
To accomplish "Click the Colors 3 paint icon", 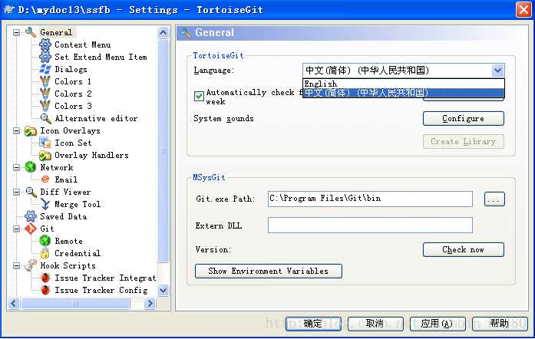I will click(x=45, y=106).
